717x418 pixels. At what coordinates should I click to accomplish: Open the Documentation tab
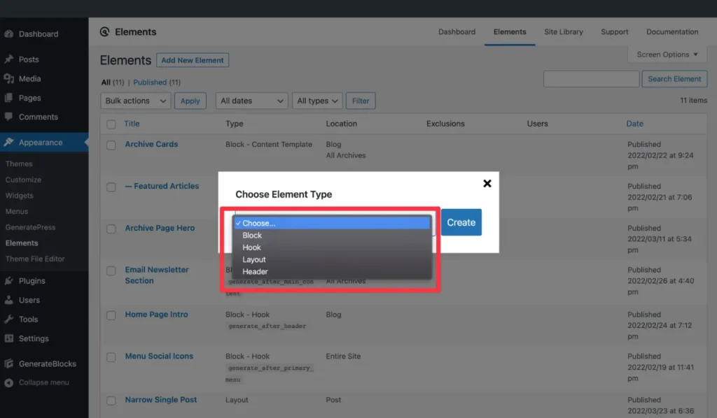[x=672, y=32]
